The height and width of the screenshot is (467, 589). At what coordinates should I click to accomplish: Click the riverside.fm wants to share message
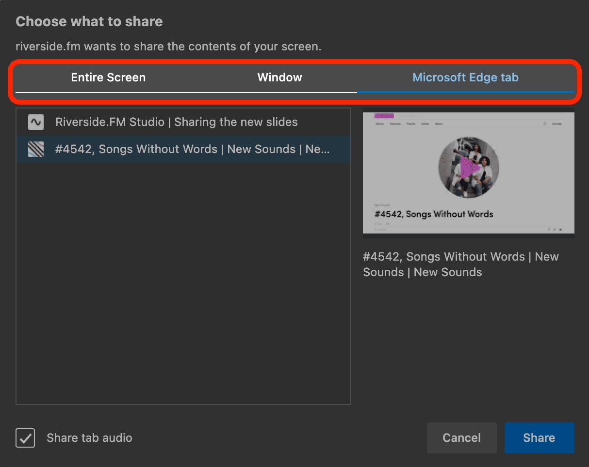[x=168, y=47]
